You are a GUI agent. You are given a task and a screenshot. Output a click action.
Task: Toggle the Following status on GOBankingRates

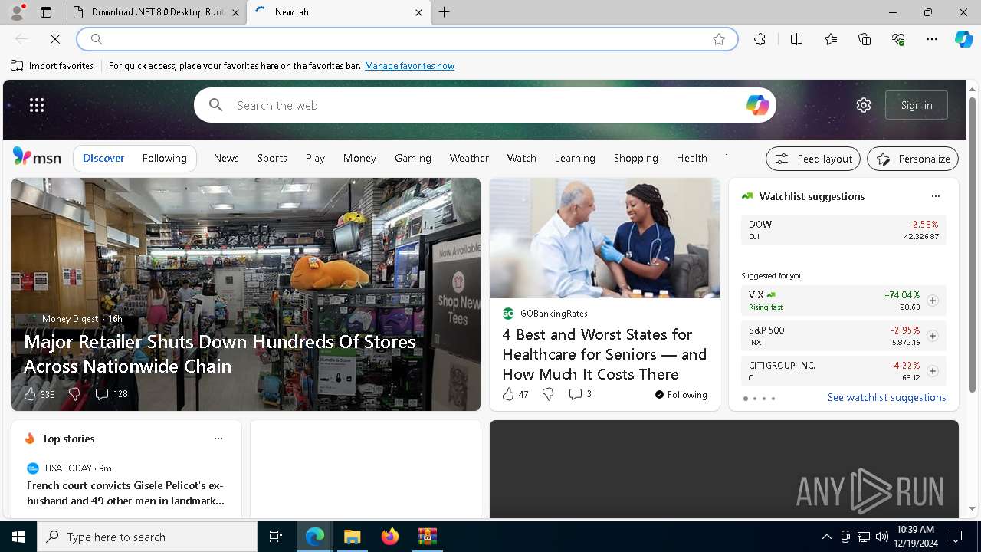pos(681,395)
